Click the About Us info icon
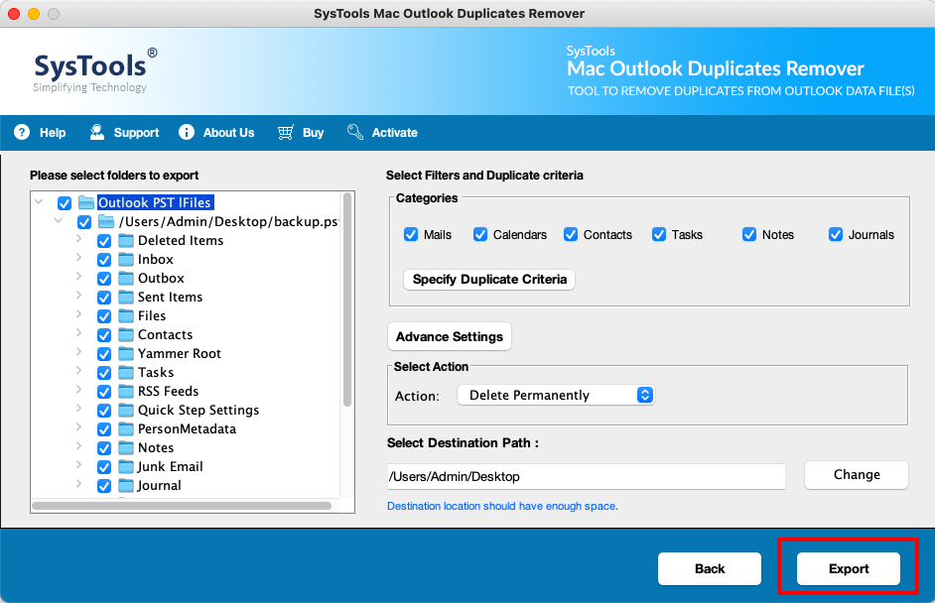This screenshot has width=935, height=603. tap(187, 132)
